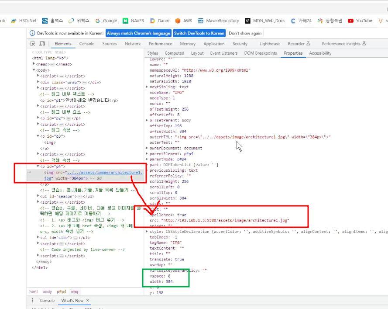
Task: Open the Daum bookmark
Action: click(x=160, y=21)
